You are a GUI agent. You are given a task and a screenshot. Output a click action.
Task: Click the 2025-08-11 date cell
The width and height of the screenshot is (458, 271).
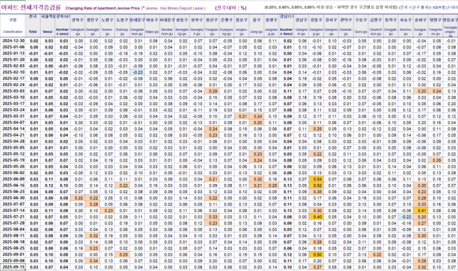(x=13, y=235)
